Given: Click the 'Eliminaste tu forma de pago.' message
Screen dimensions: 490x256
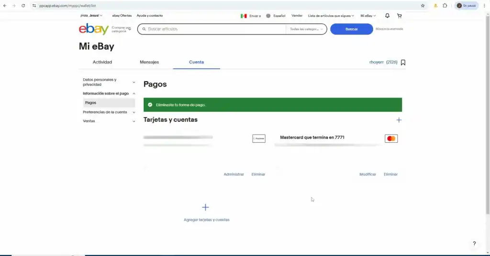Looking at the screenshot, I should 180,105.
